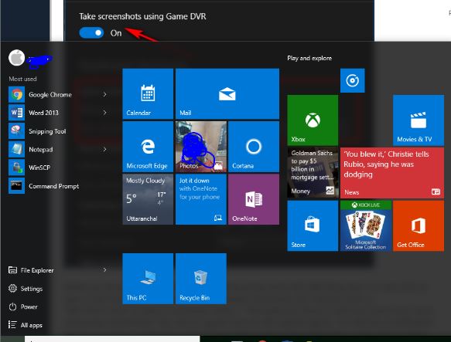
Task: Click the user account picture
Action: pyautogui.click(x=16, y=58)
